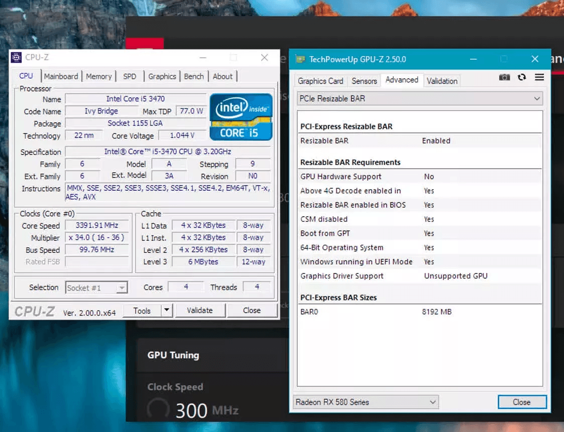The height and width of the screenshot is (432, 564).
Task: Open the GPU-Z hamburger menu
Action: [539, 77]
